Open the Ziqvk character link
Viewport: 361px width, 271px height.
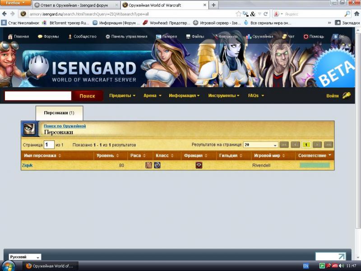27,165
